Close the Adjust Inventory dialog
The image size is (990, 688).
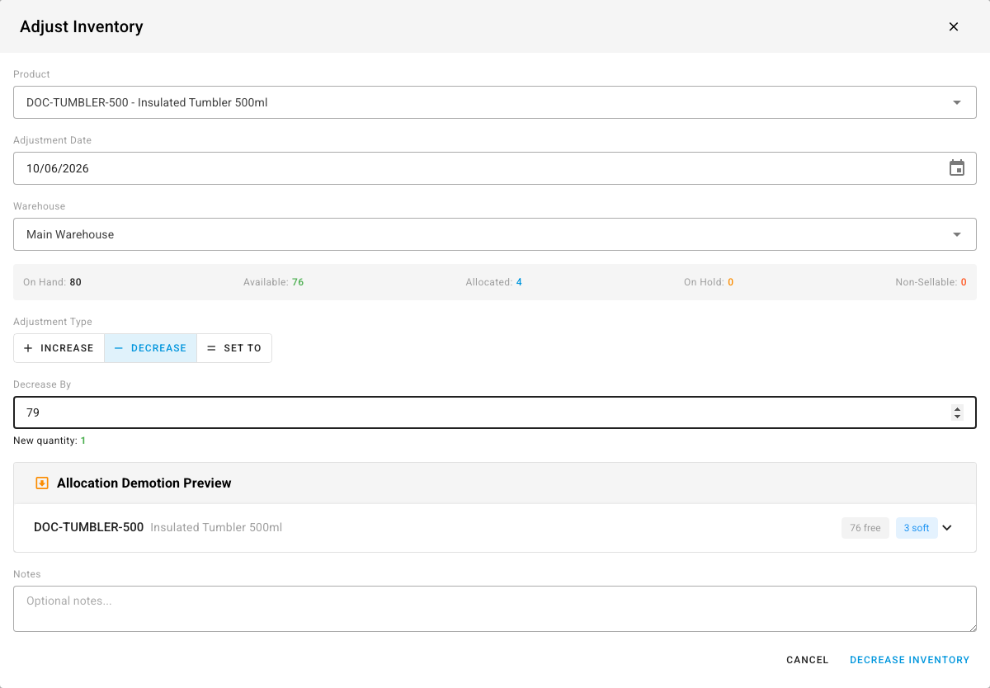click(954, 26)
